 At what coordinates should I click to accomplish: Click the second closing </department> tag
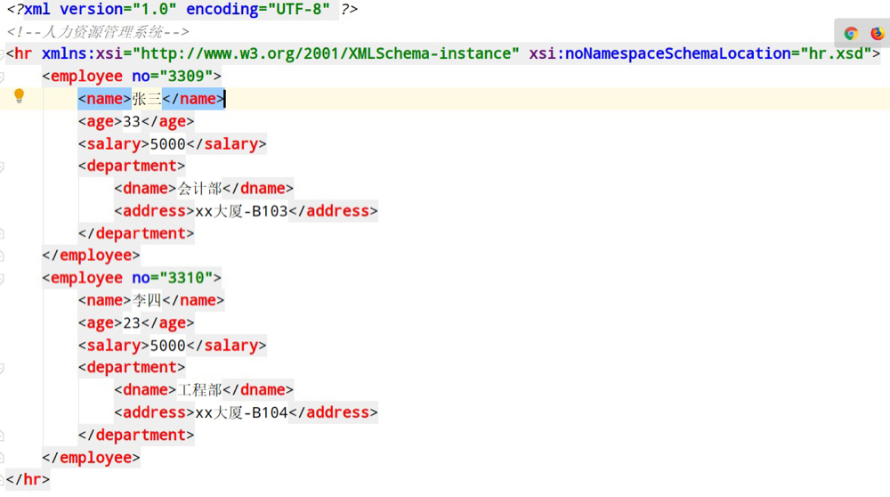coord(136,435)
